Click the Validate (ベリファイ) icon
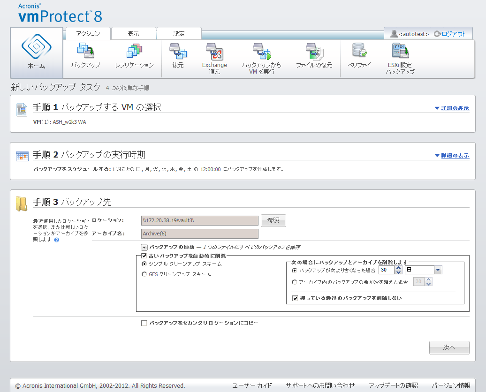Image resolution: width=486 pixels, height=392 pixels. (359, 51)
